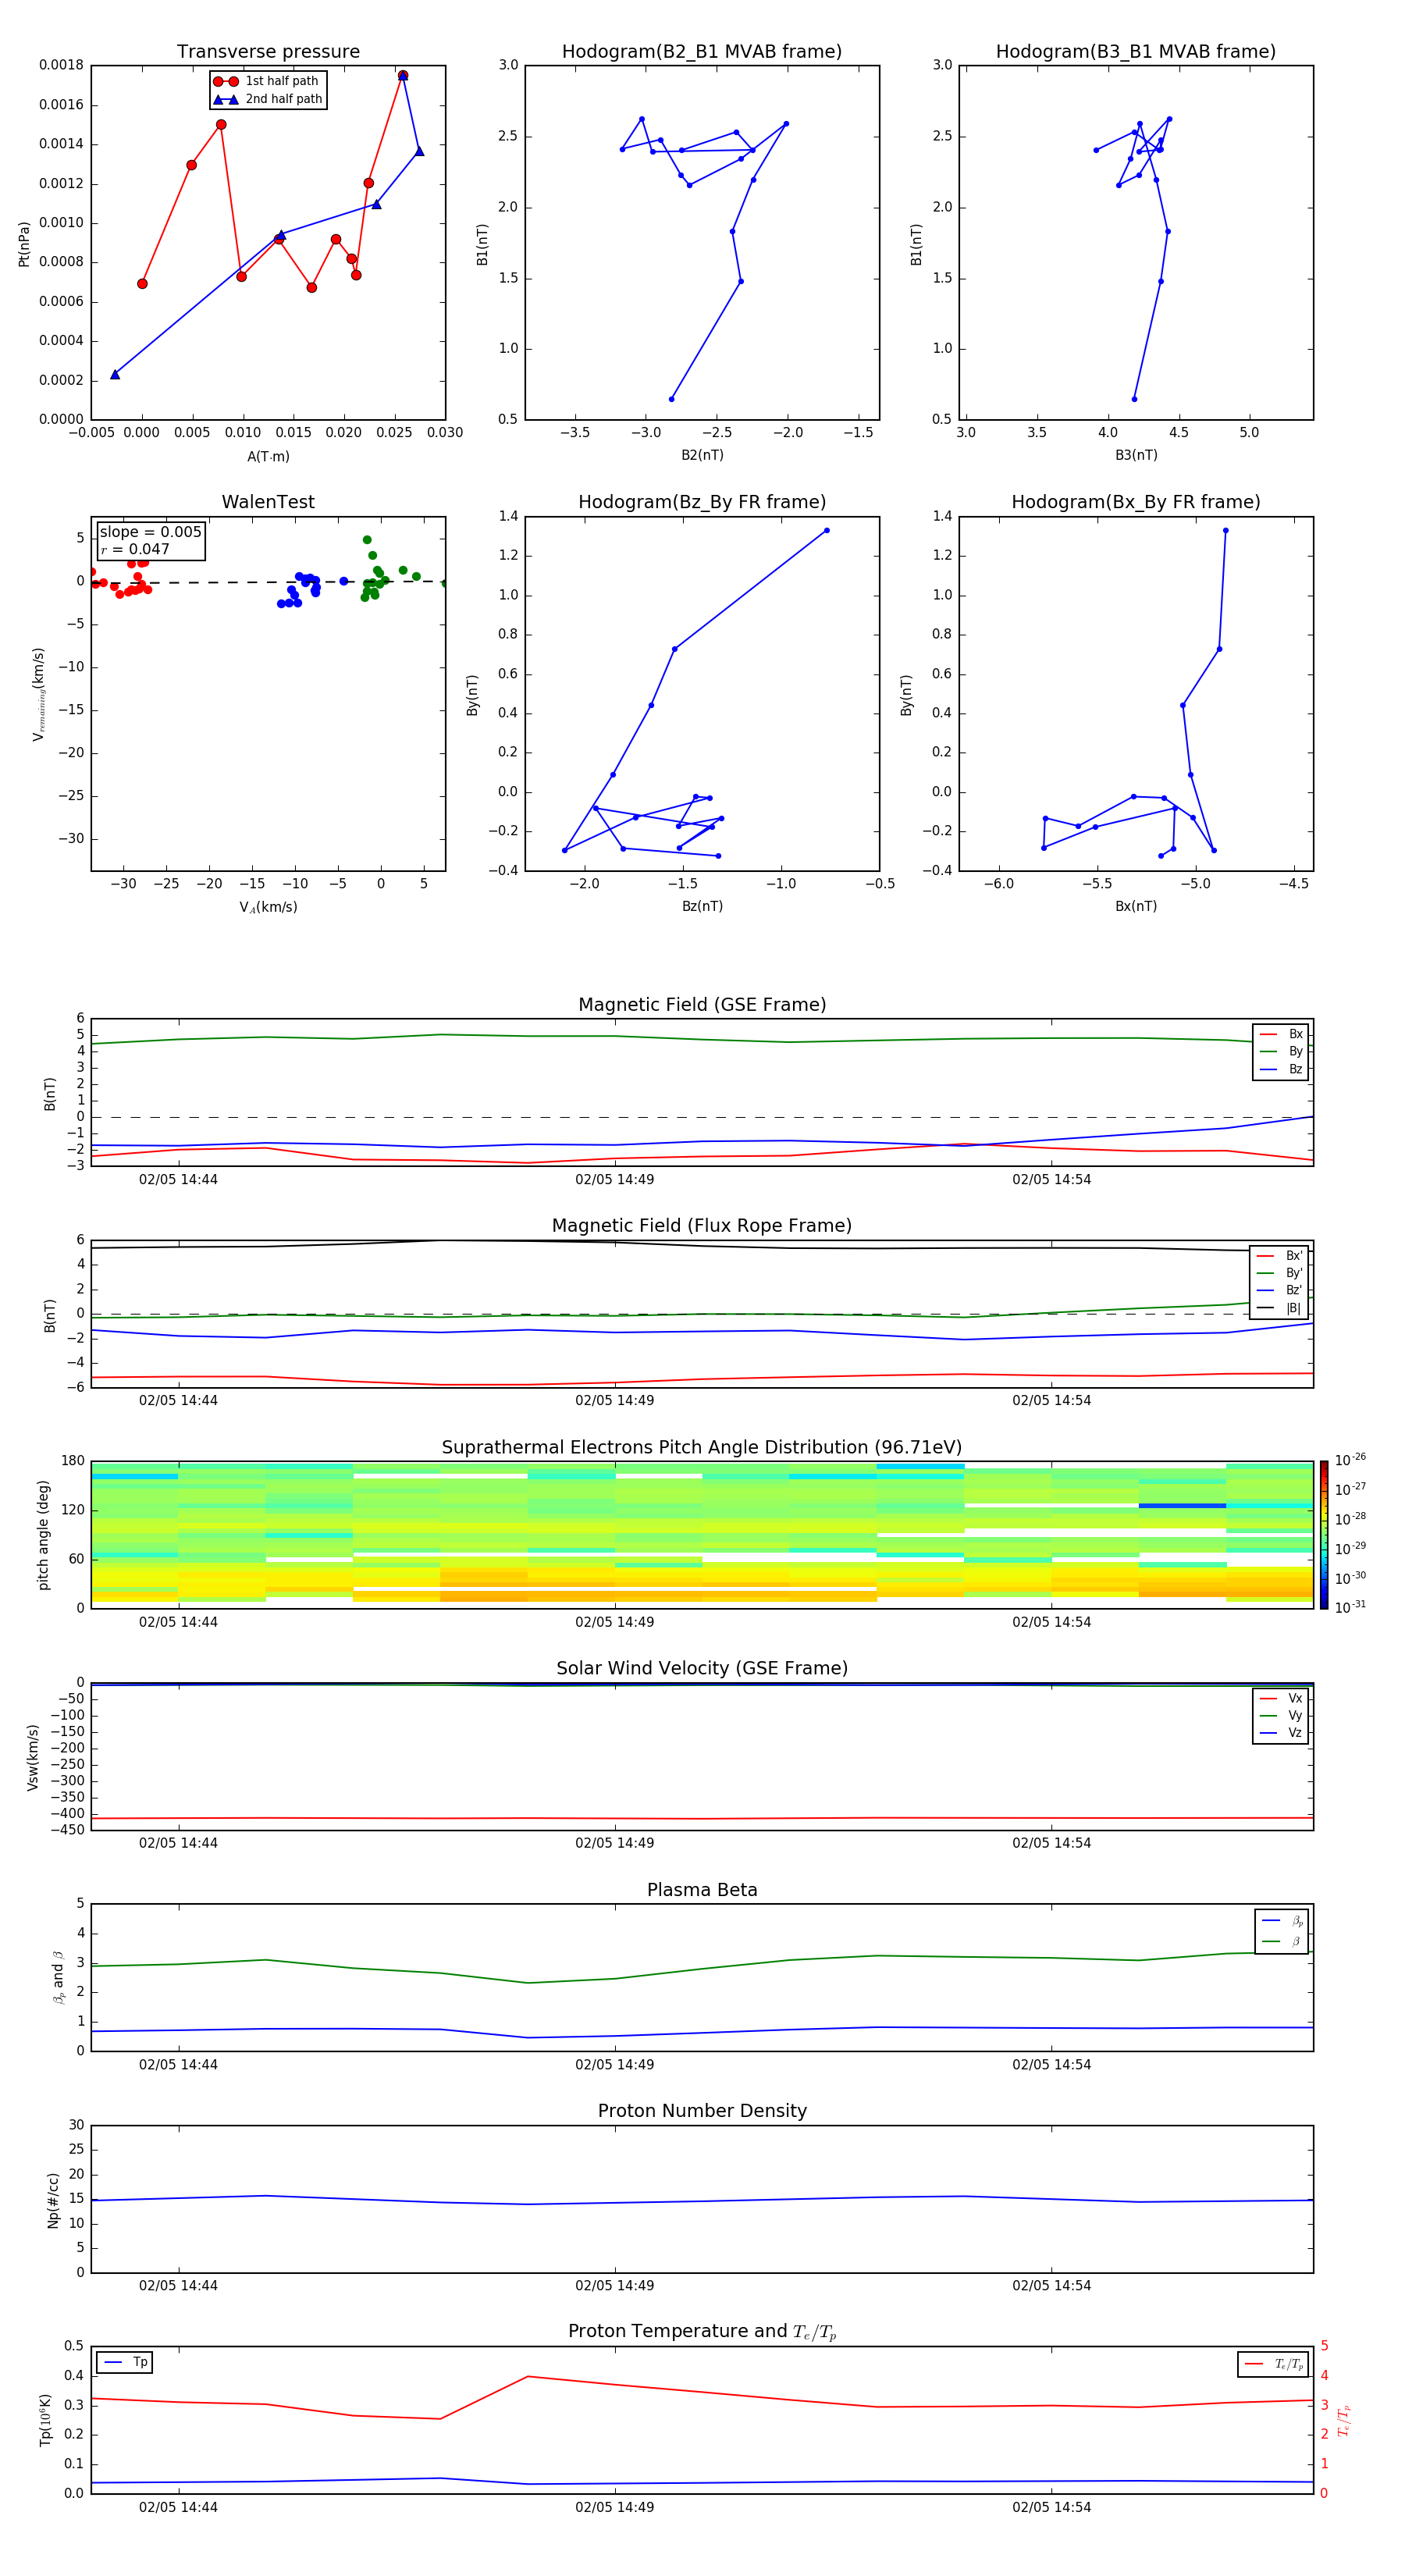The height and width of the screenshot is (2576, 1405).
Task: Click the 'Hodogram(B3_B1 MVAB frame)' title
Action: (x=1136, y=52)
